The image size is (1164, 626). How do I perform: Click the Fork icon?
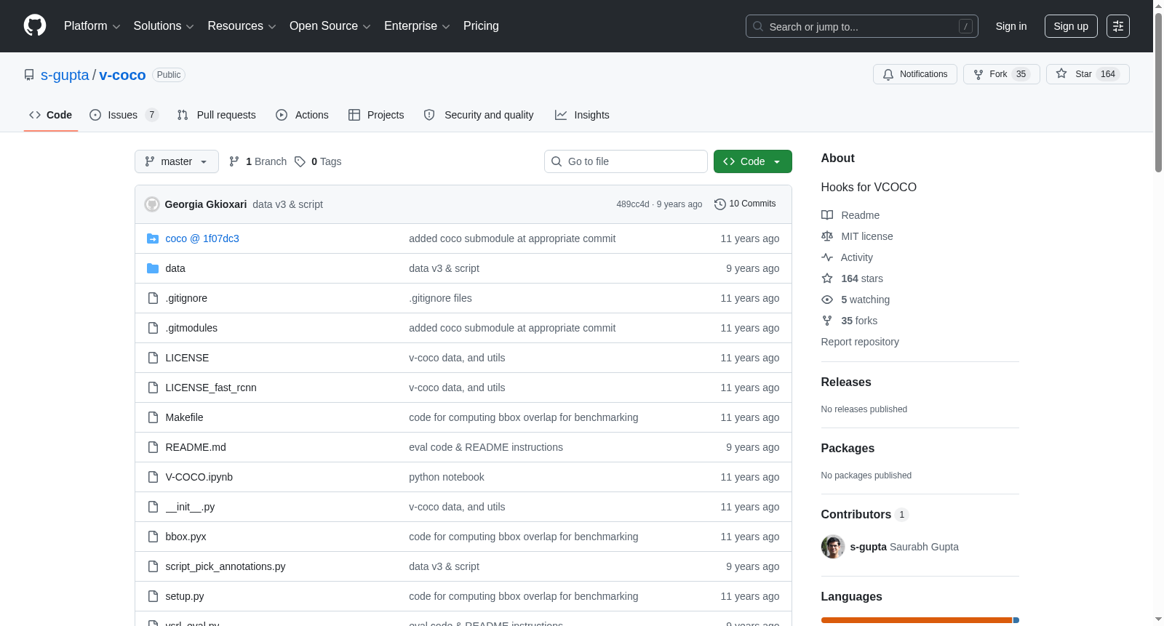978,74
